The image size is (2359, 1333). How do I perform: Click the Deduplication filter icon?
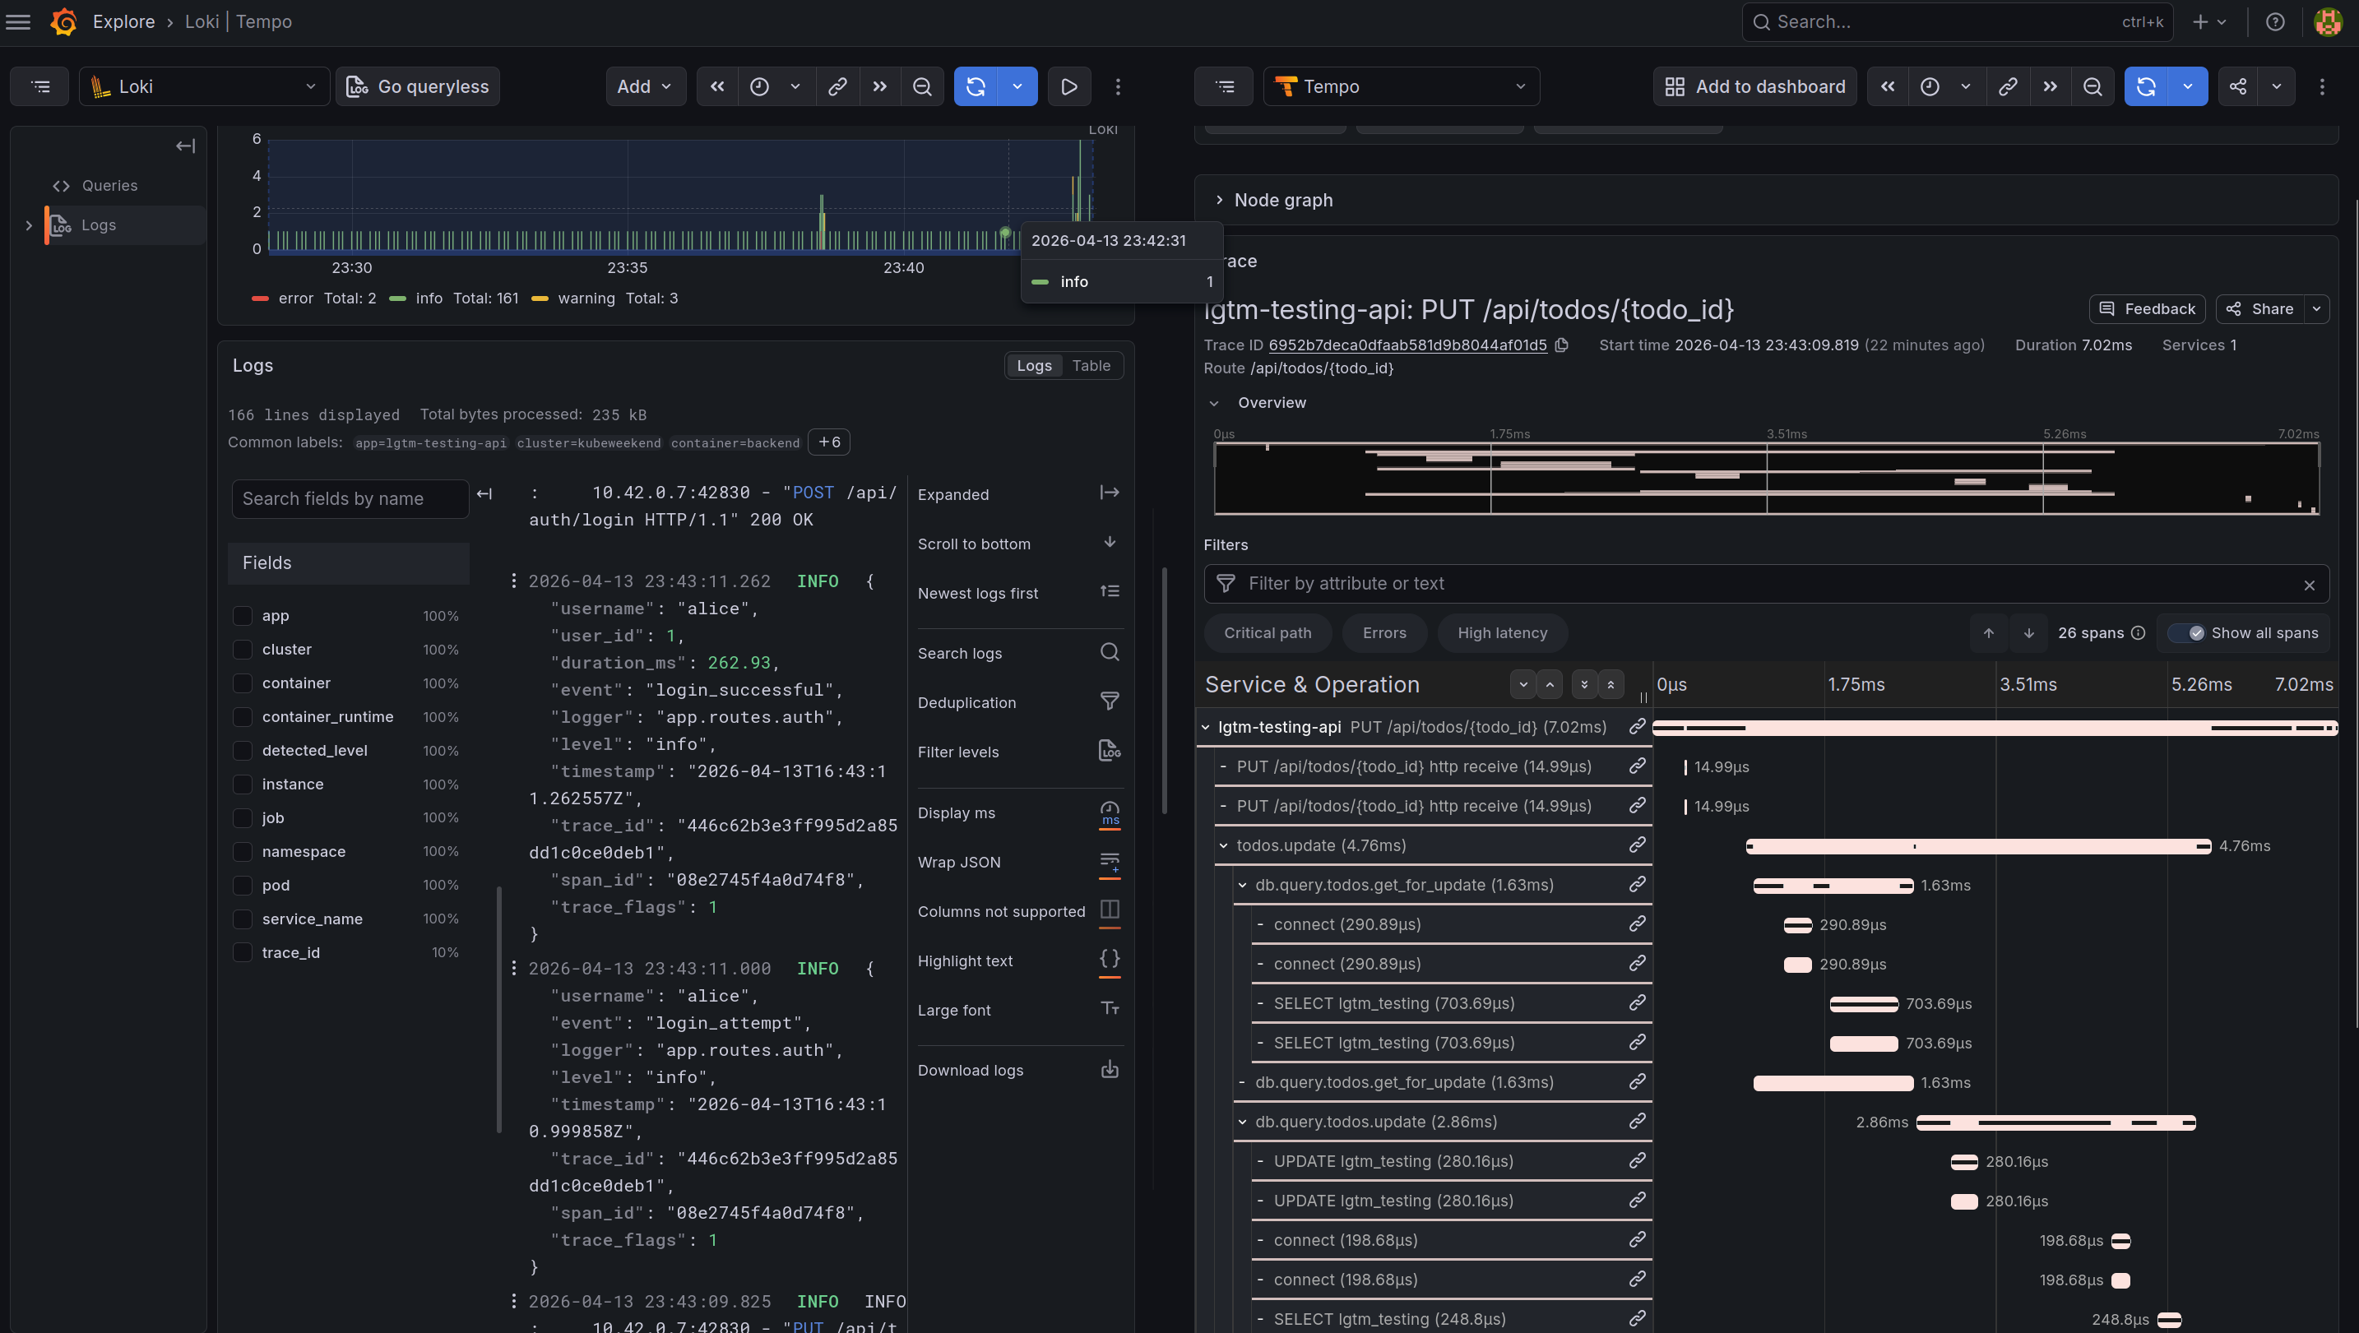click(1109, 702)
